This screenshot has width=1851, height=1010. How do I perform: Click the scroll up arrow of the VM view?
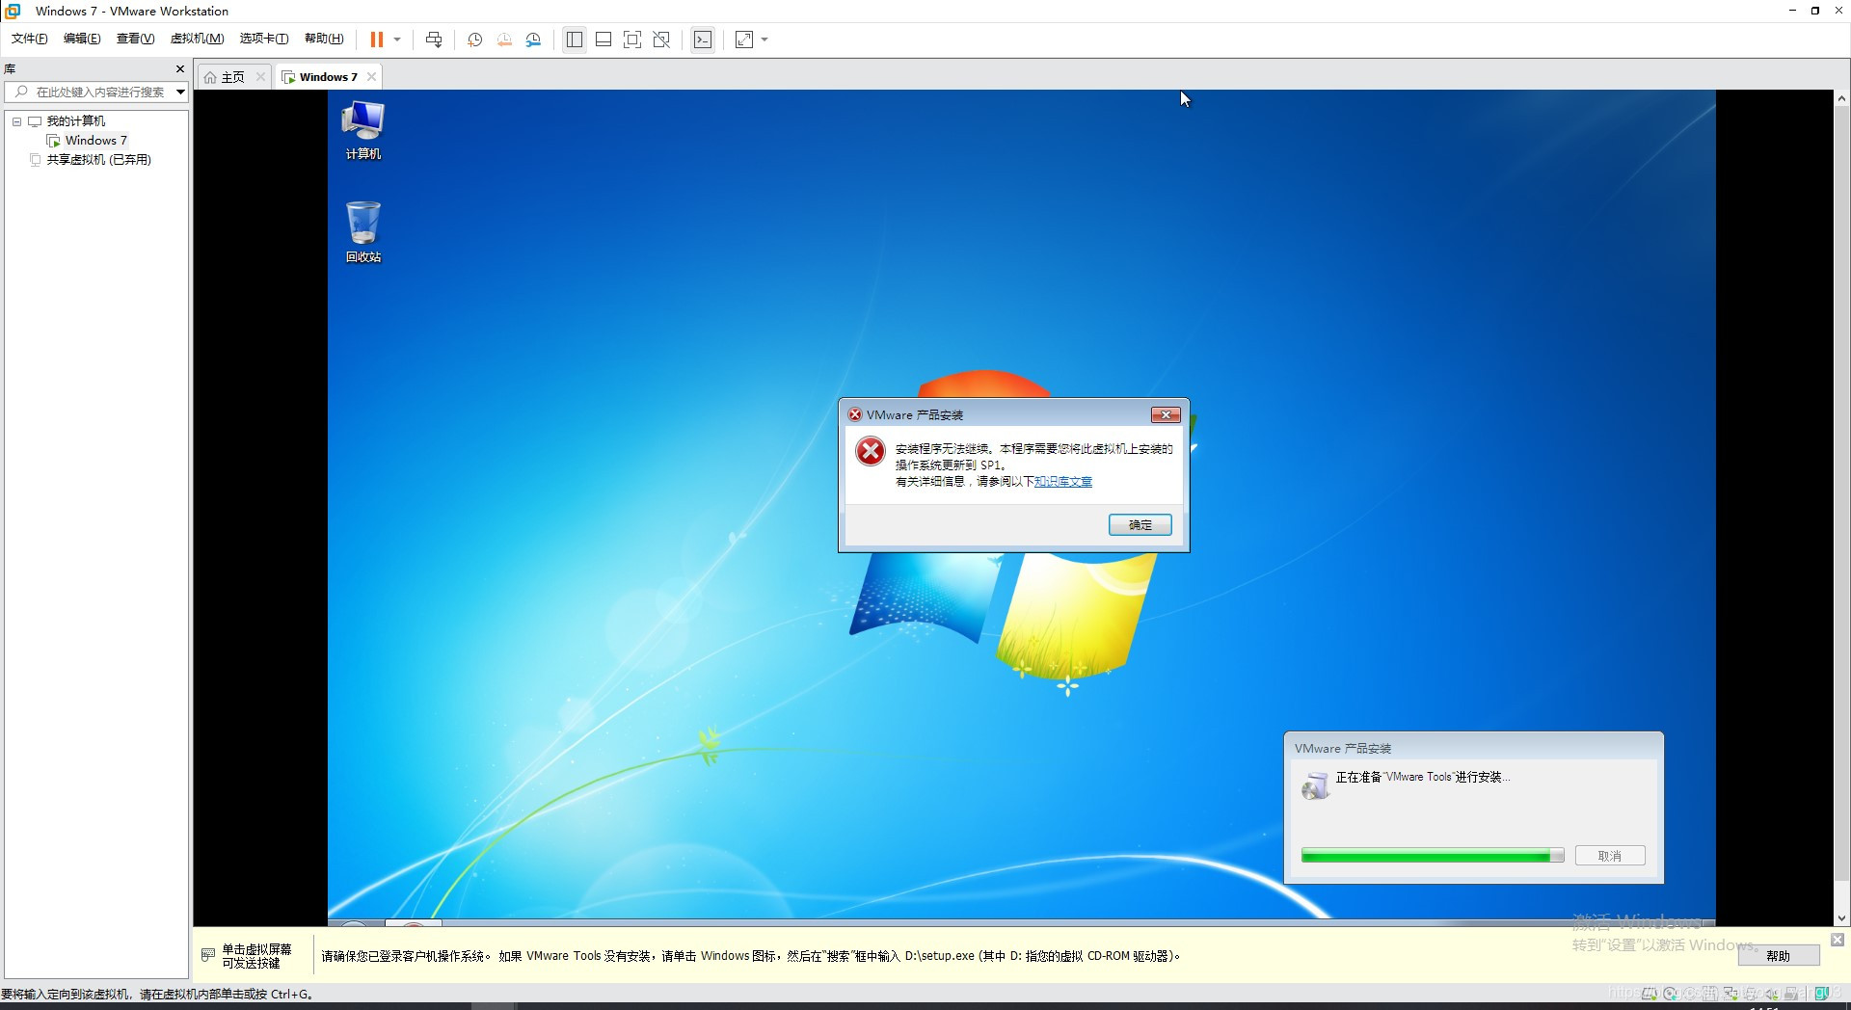(x=1841, y=98)
